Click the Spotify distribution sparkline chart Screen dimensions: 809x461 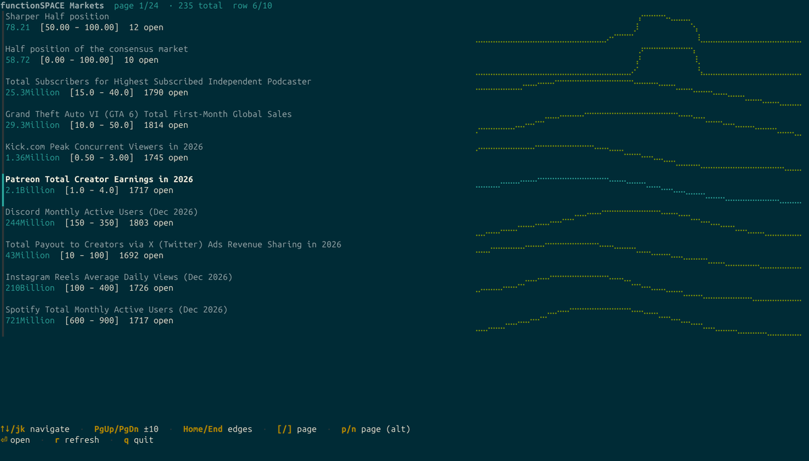(638, 320)
